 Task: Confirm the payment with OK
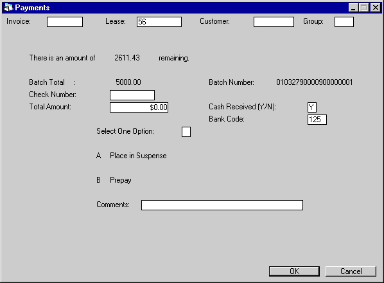pyautogui.click(x=294, y=271)
